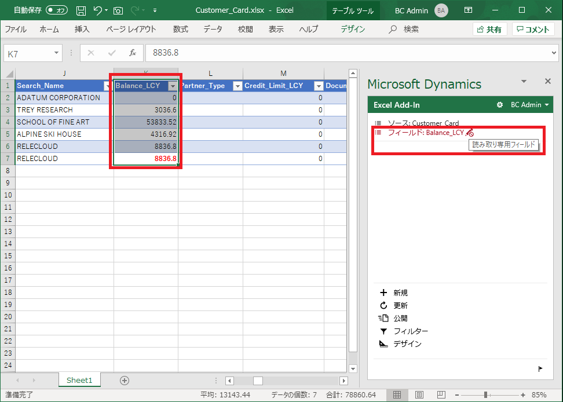Open the Search_Name column filter dropdown
563x402 pixels.
pos(107,86)
